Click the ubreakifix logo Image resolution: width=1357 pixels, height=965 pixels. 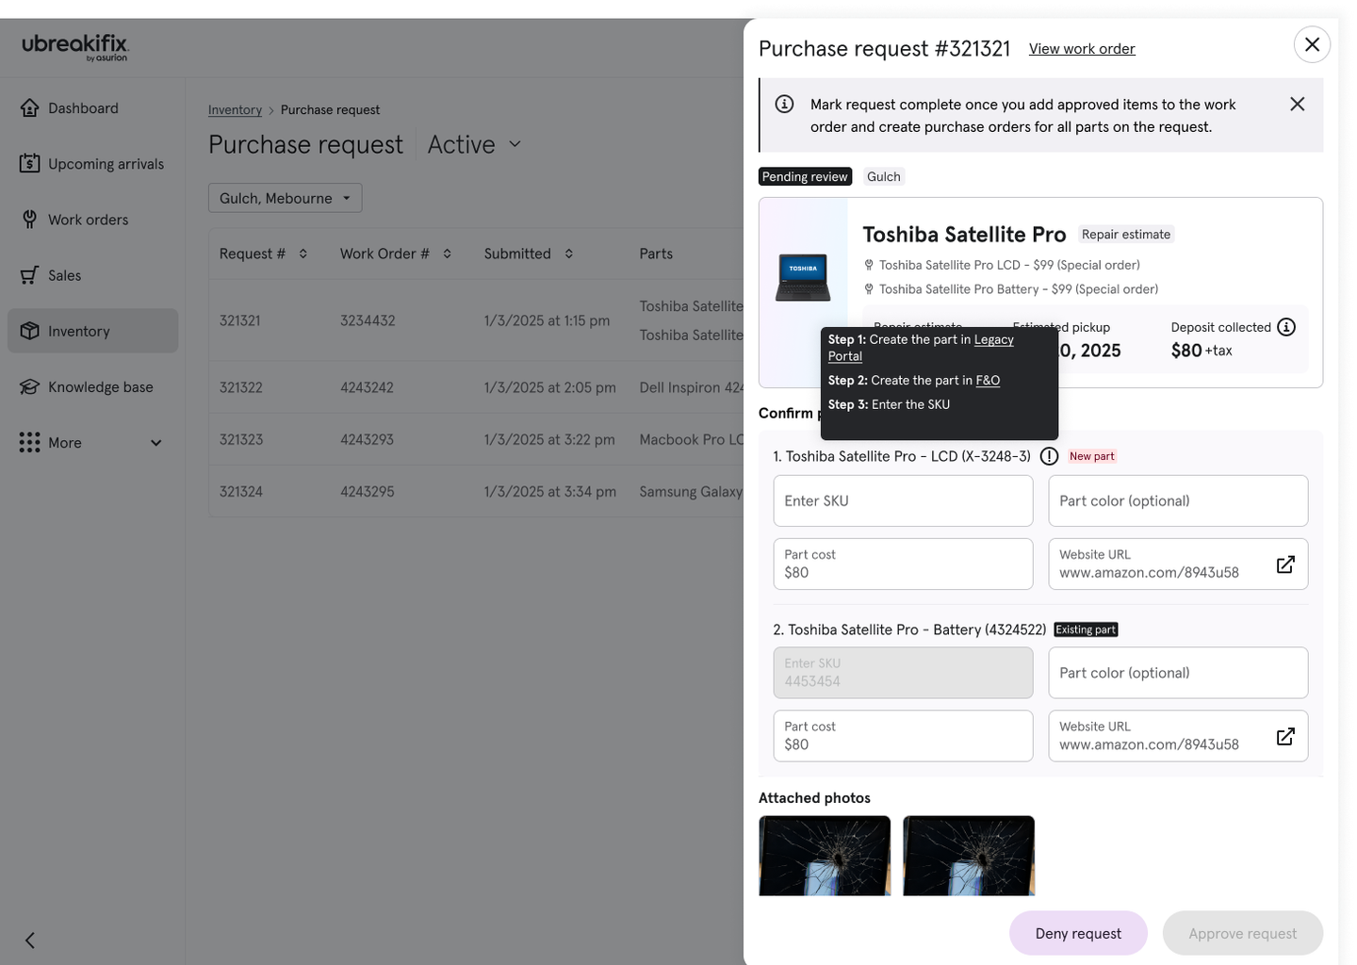click(75, 47)
